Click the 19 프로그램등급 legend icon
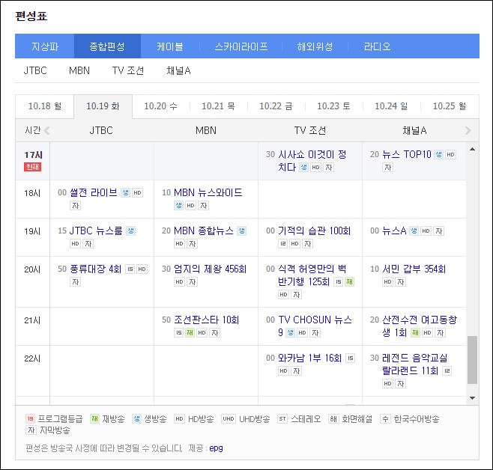Viewport: 493px width, 470px height. click(x=30, y=419)
